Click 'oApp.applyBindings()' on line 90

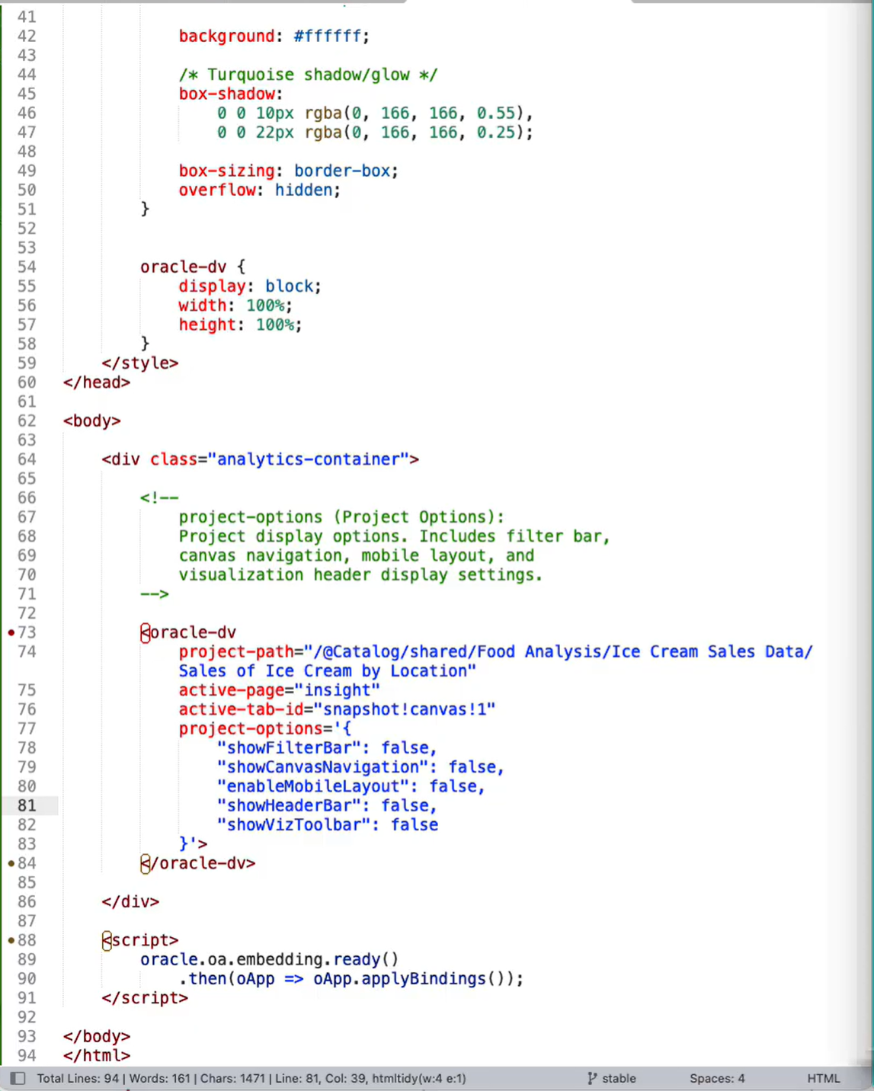[414, 978]
